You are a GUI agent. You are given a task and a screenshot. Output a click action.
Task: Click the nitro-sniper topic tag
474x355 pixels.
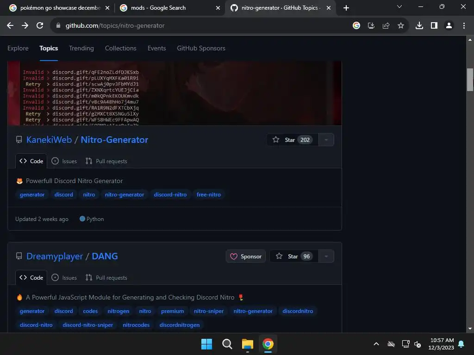[209, 311]
